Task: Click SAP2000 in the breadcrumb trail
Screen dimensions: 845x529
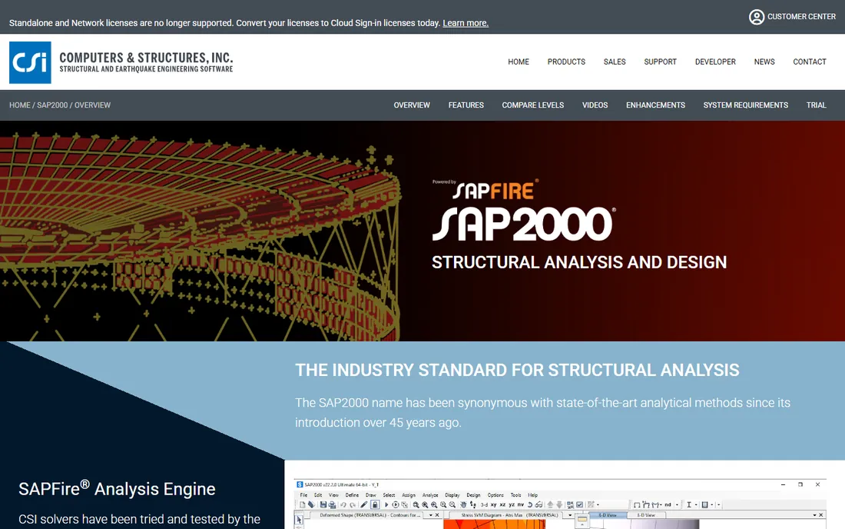Action: click(52, 105)
